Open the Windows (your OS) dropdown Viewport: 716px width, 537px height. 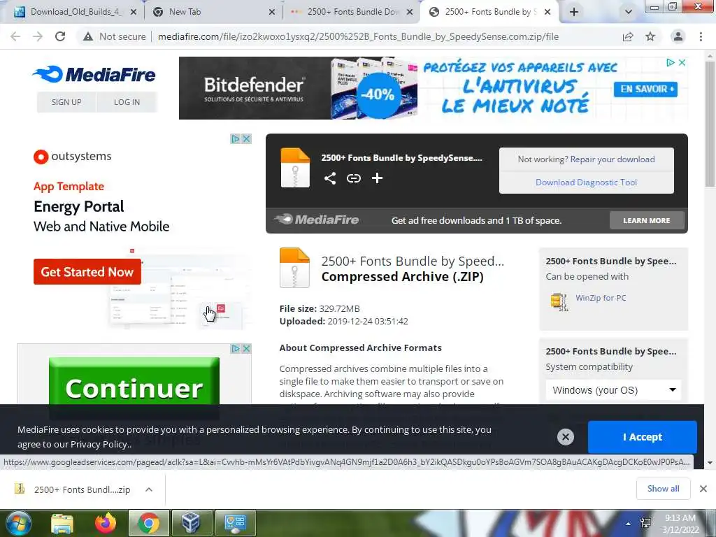(613, 390)
